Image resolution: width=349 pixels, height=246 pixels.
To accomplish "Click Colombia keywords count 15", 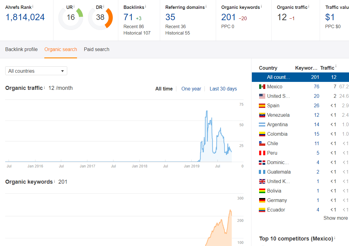I will click(317, 134).
